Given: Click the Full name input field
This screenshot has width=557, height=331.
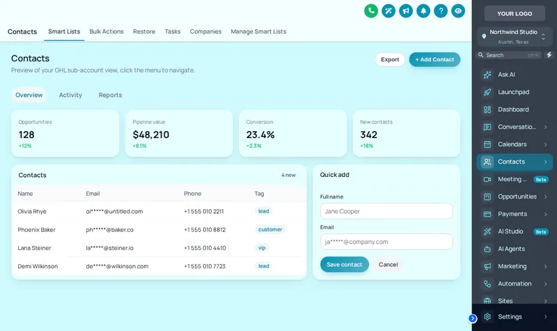Looking at the screenshot, I should [x=386, y=211].
